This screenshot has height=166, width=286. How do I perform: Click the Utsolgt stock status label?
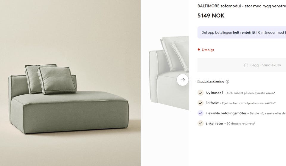(x=208, y=50)
